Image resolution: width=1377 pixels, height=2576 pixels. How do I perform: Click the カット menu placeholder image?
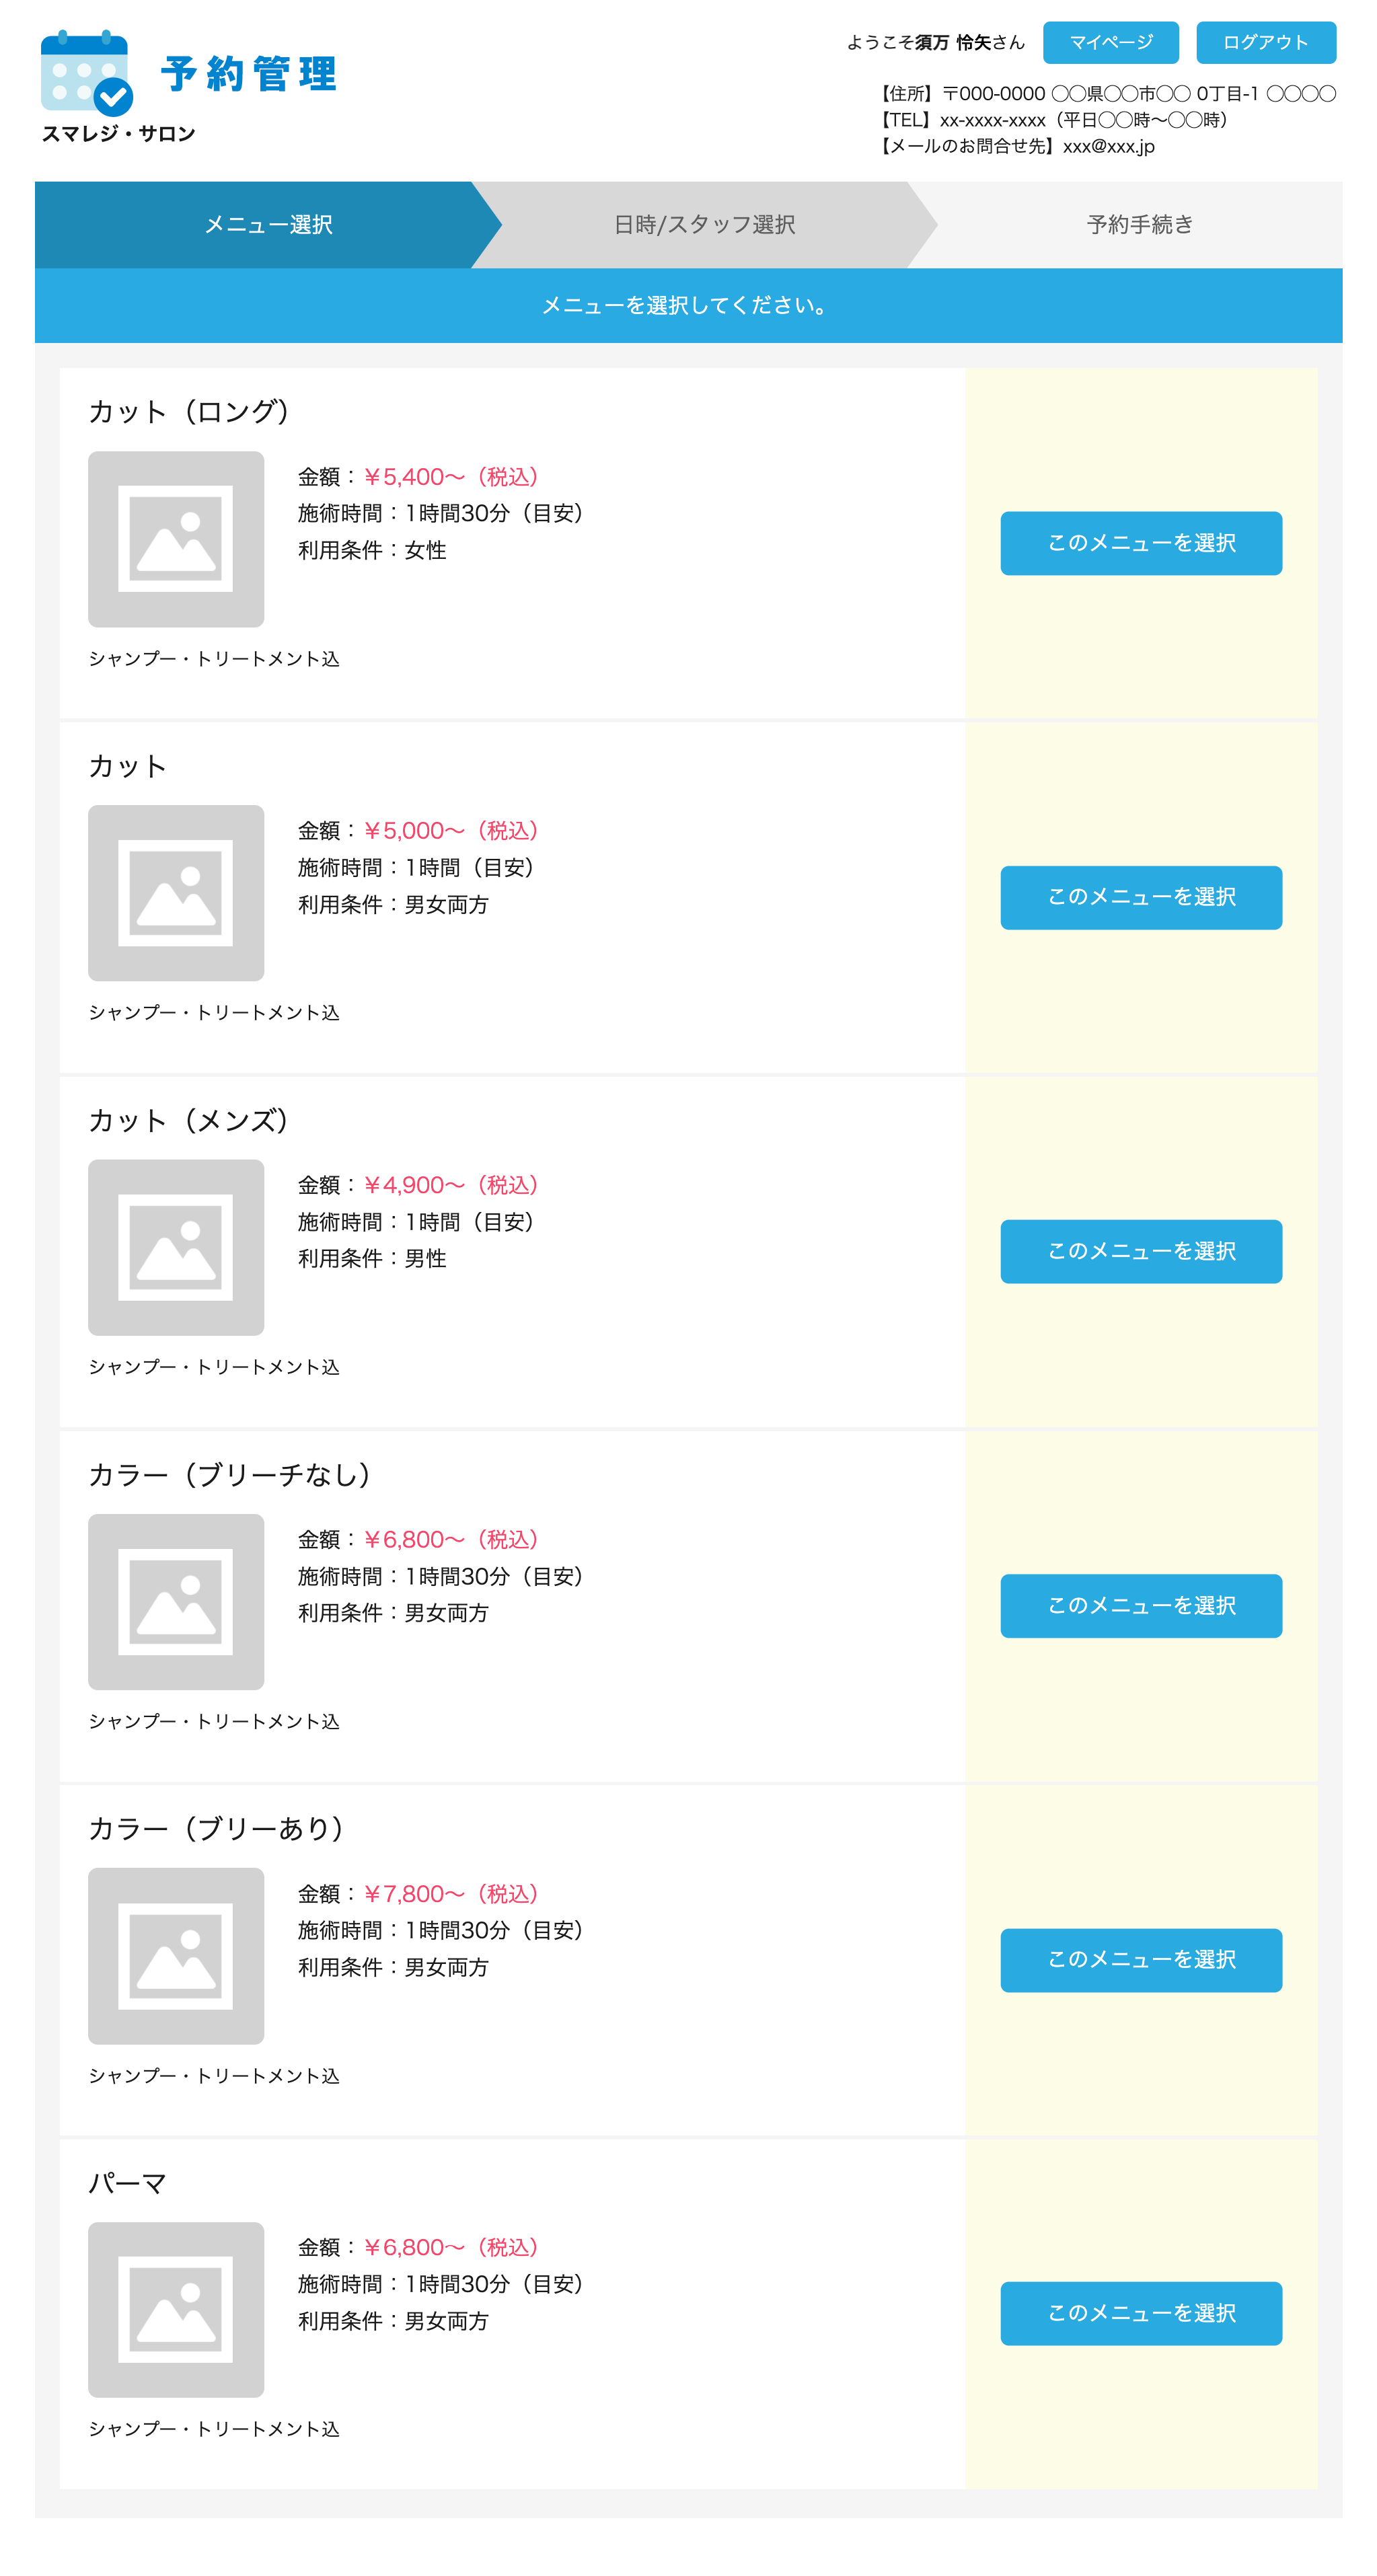tap(176, 893)
